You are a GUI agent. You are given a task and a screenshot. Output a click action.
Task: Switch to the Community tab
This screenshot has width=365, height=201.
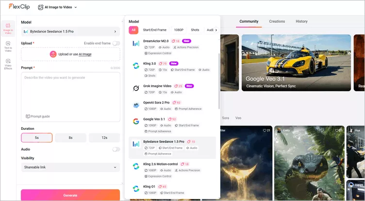click(249, 21)
